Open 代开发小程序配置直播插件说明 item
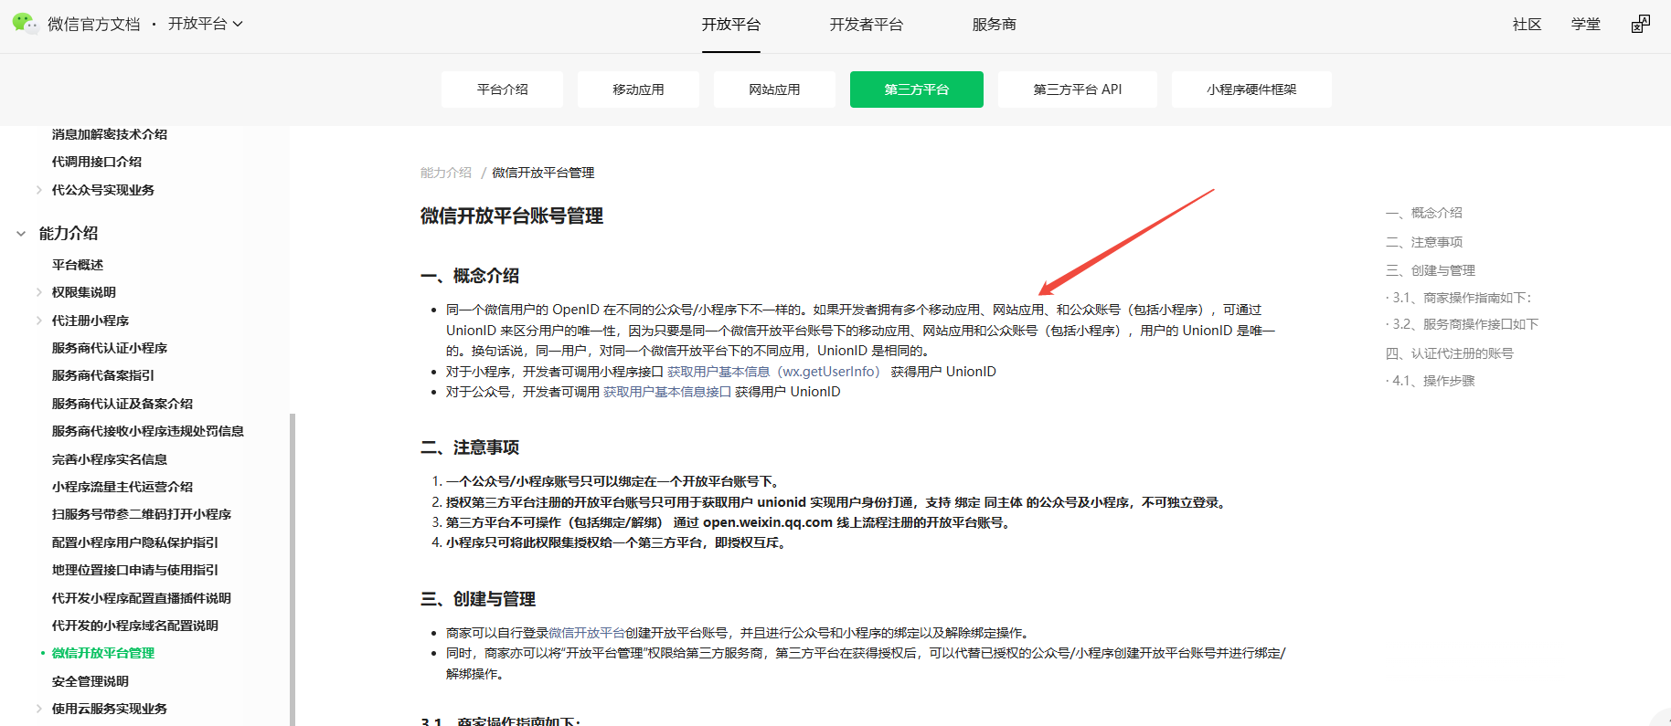The width and height of the screenshot is (1671, 726). pyautogui.click(x=142, y=598)
